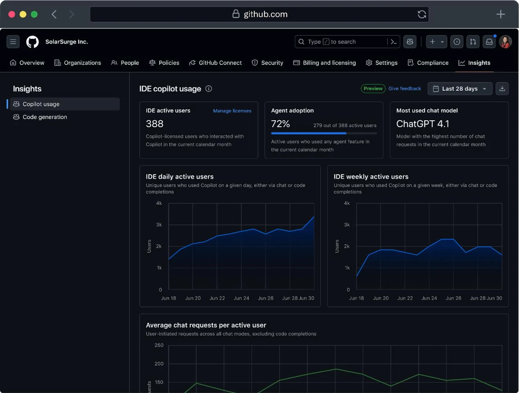Switch to the Organizations tab
Image resolution: width=519 pixels, height=393 pixels.
click(77, 63)
